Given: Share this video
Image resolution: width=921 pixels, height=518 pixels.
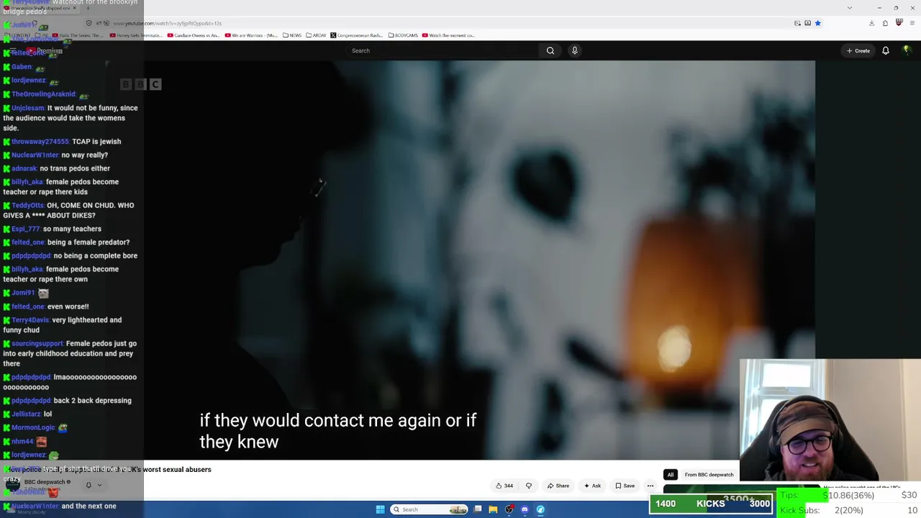Looking at the screenshot, I should coord(558,486).
